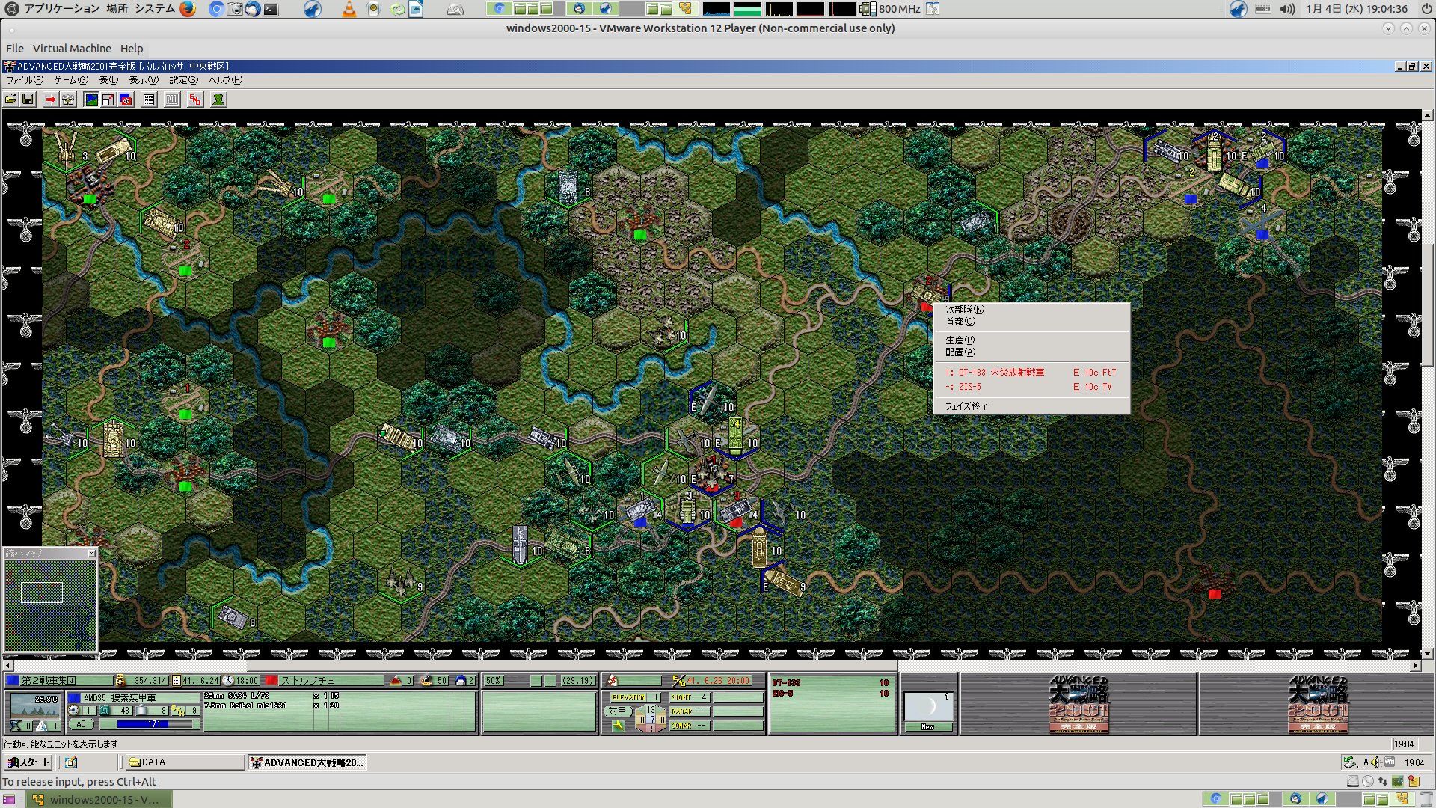This screenshot has width=1436, height=808.
Task: Click the blue 第2戦車集団 flag swatch
Action: [x=12, y=681]
